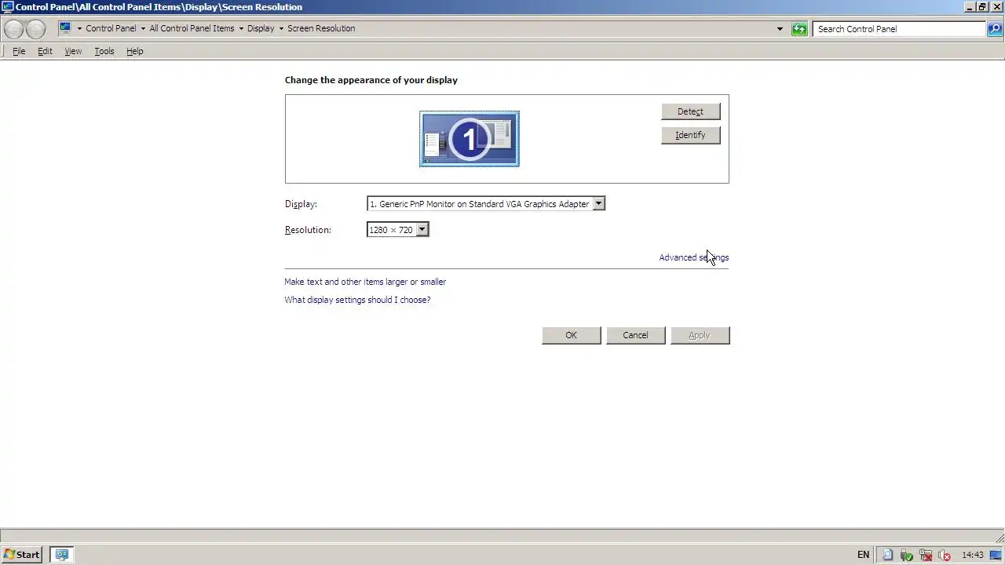Viewport: 1005px width, 565px height.
Task: Expand the address bar history dropdown arrow
Action: click(780, 29)
